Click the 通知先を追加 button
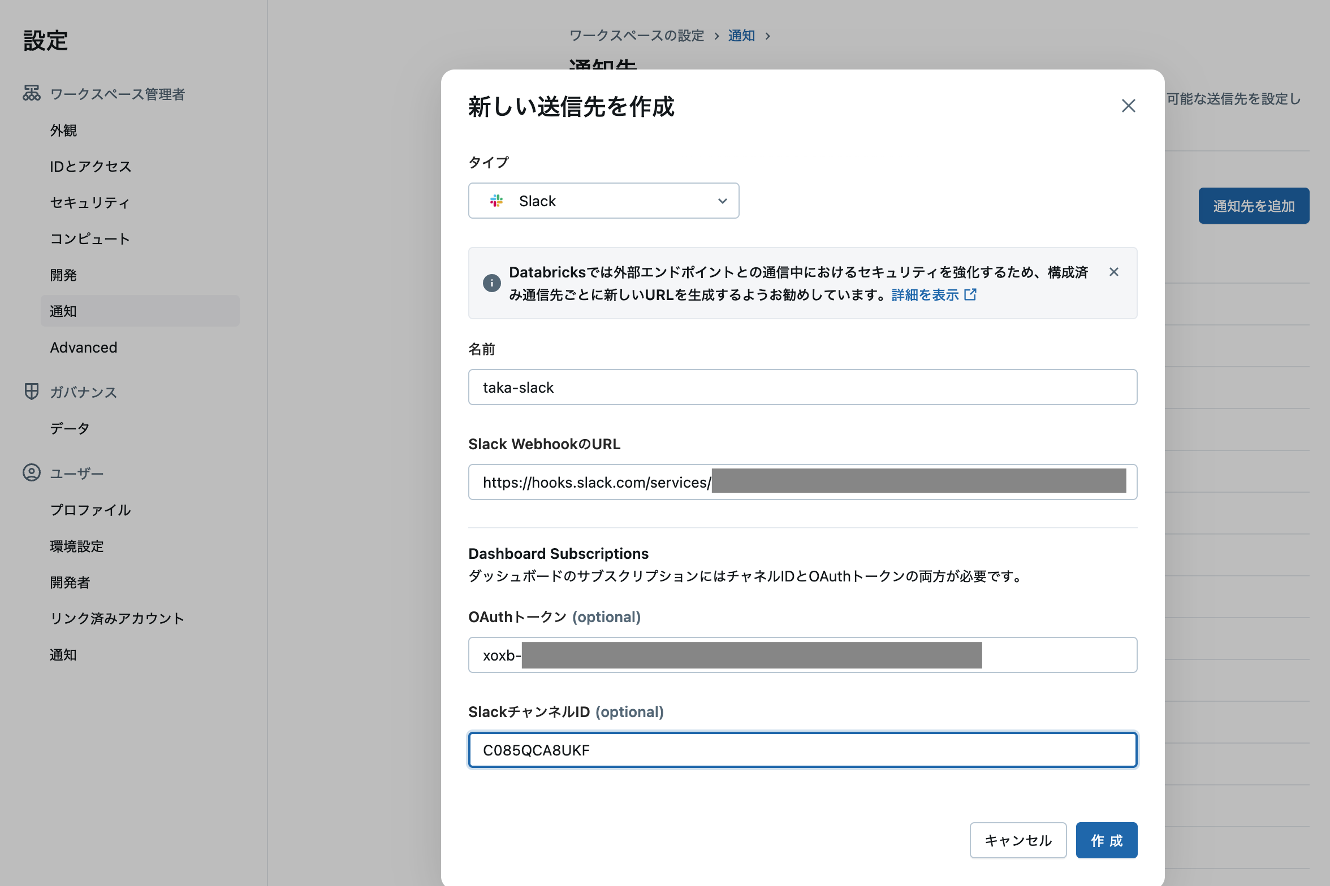1330x886 pixels. click(1254, 206)
